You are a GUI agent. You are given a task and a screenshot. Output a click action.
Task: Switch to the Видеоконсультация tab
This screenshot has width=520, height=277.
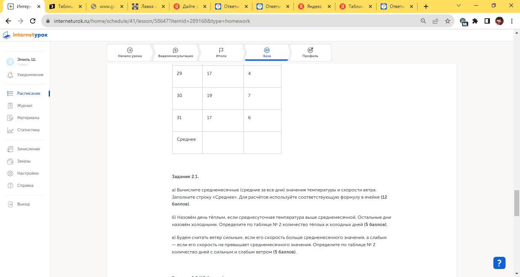point(175,53)
